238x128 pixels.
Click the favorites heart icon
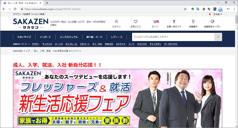coord(136,22)
